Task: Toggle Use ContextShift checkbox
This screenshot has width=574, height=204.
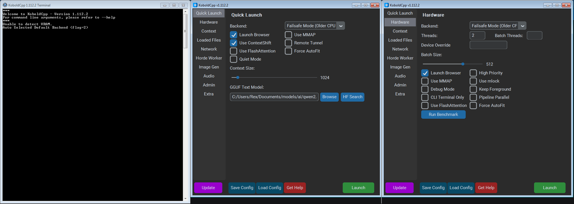Action: [234, 43]
